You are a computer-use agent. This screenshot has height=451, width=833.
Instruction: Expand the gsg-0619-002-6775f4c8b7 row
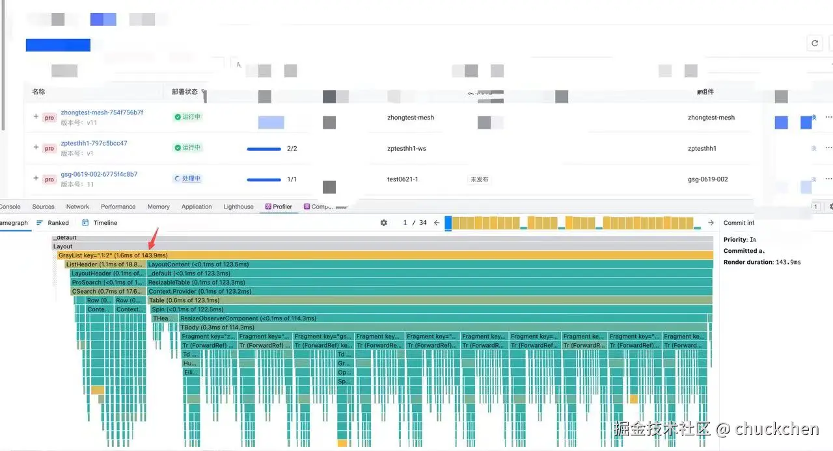tap(36, 179)
